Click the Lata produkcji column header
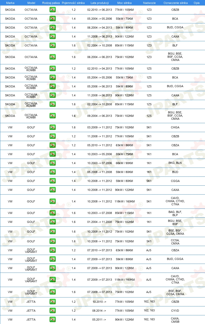 pos(100,3)
